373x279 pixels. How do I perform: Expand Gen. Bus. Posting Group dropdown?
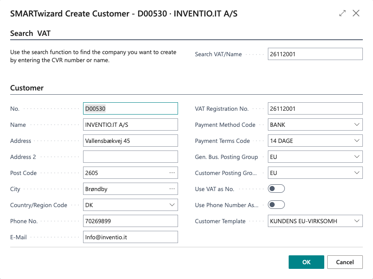pyautogui.click(x=356, y=157)
